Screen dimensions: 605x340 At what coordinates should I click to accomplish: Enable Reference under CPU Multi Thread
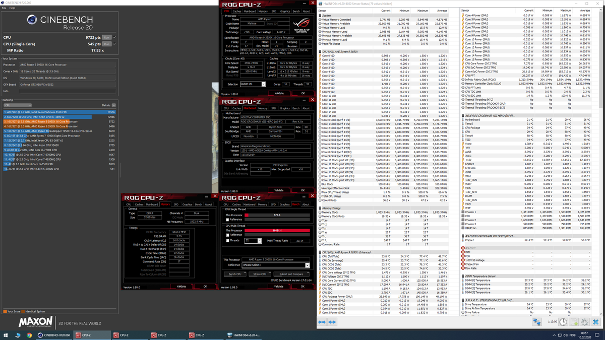(x=227, y=235)
